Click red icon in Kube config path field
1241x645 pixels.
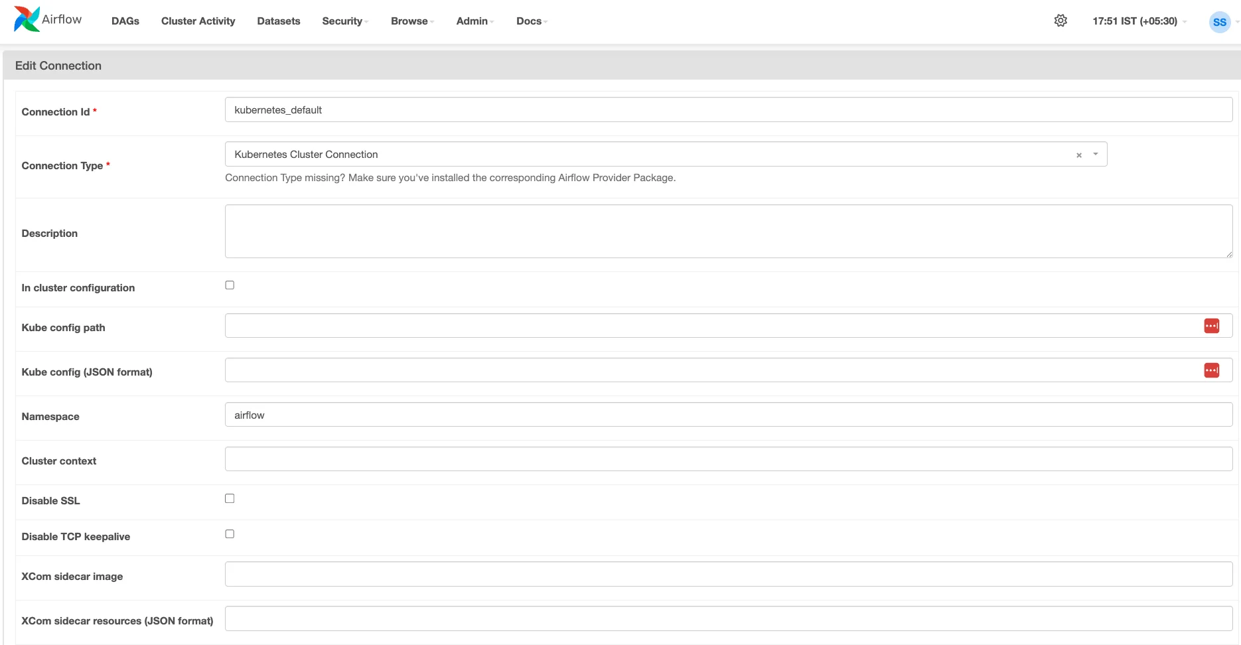point(1211,326)
